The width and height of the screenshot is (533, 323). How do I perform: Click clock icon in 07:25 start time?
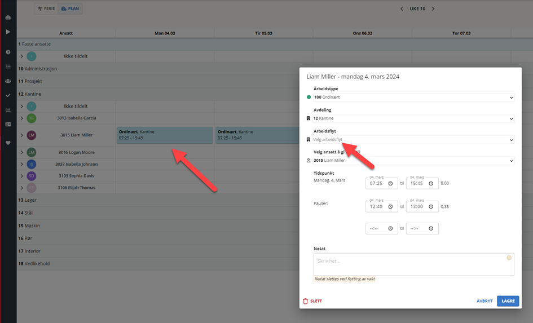[390, 183]
